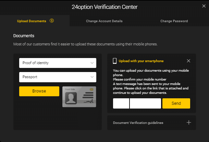
Task: Switch to the Upload Documents tab
Action: pos(32,21)
